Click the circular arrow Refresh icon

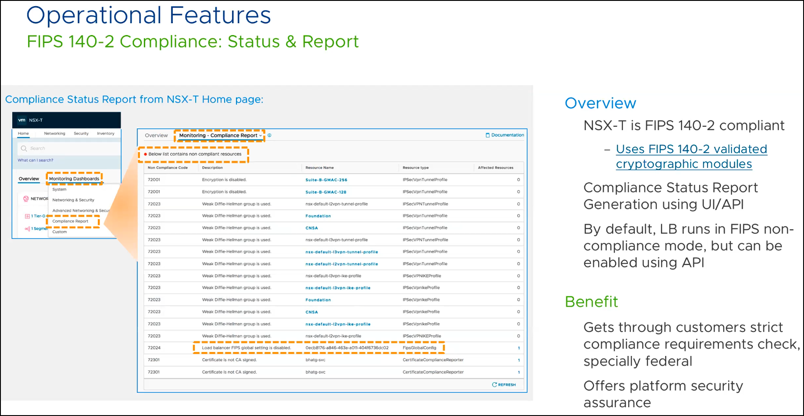pyautogui.click(x=494, y=384)
